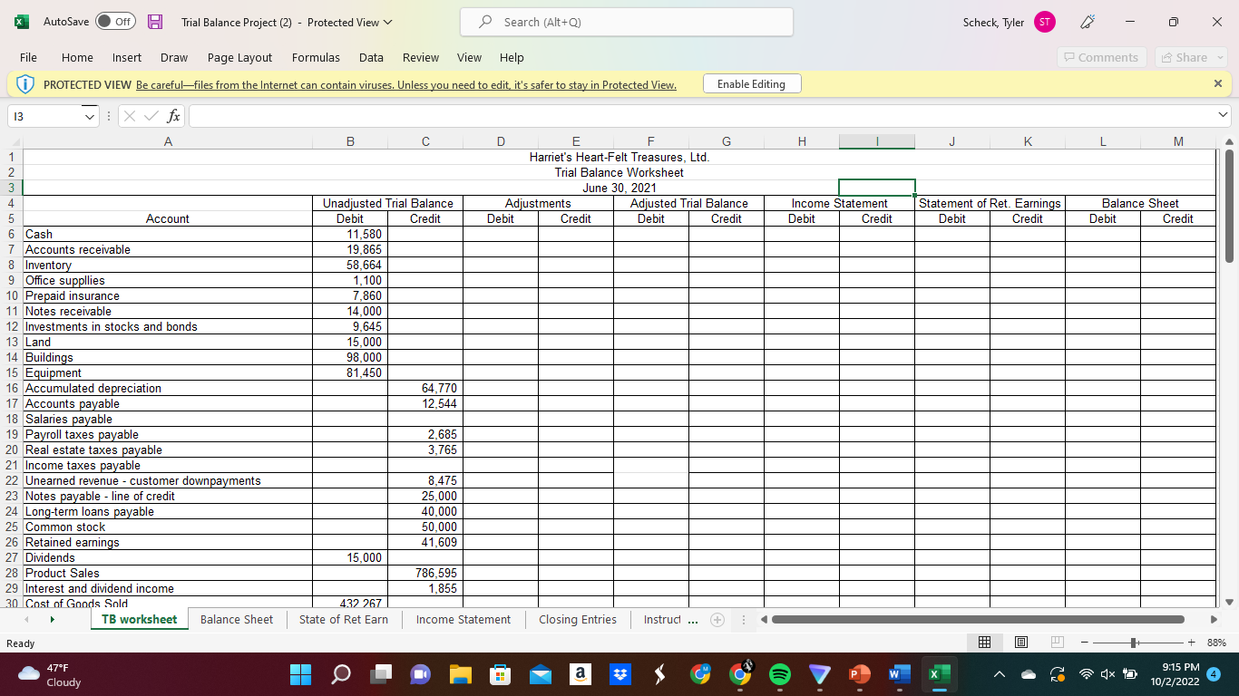The width and height of the screenshot is (1239, 696).
Task: Click the Share button
Action: [1191, 57]
